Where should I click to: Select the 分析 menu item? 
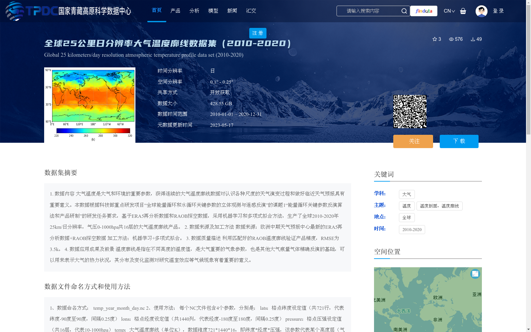[194, 11]
